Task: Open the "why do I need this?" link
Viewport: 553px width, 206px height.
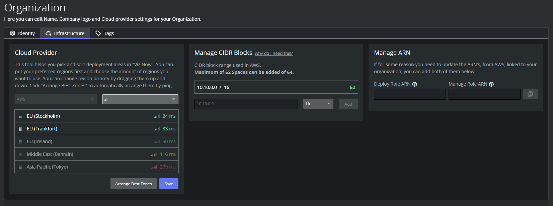Action: pos(273,54)
